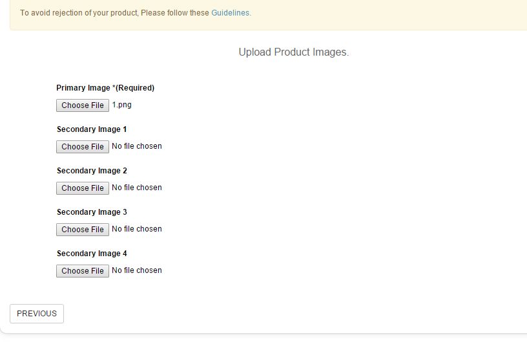Click the '(Required)' marker text
527x348 pixels.
coord(135,88)
